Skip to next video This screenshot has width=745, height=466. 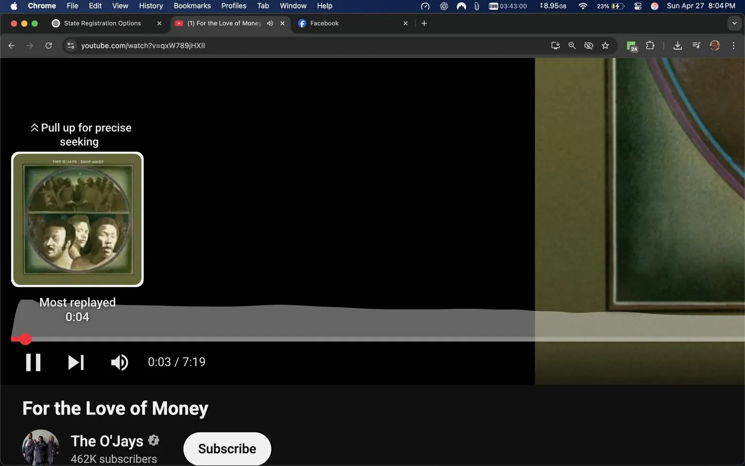[x=76, y=362]
